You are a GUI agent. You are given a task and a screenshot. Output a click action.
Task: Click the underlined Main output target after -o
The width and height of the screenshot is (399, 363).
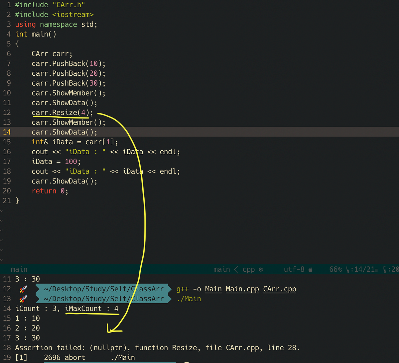pyautogui.click(x=213, y=289)
